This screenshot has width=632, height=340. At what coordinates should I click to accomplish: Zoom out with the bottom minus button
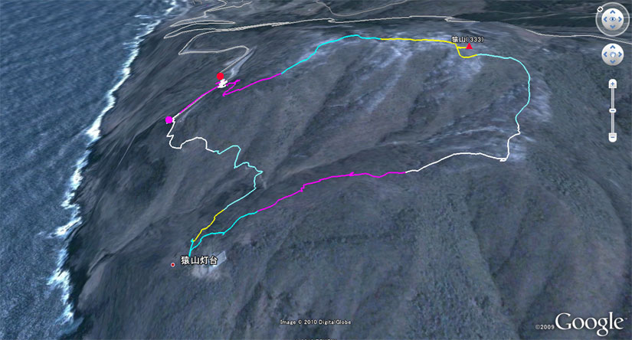click(x=613, y=138)
